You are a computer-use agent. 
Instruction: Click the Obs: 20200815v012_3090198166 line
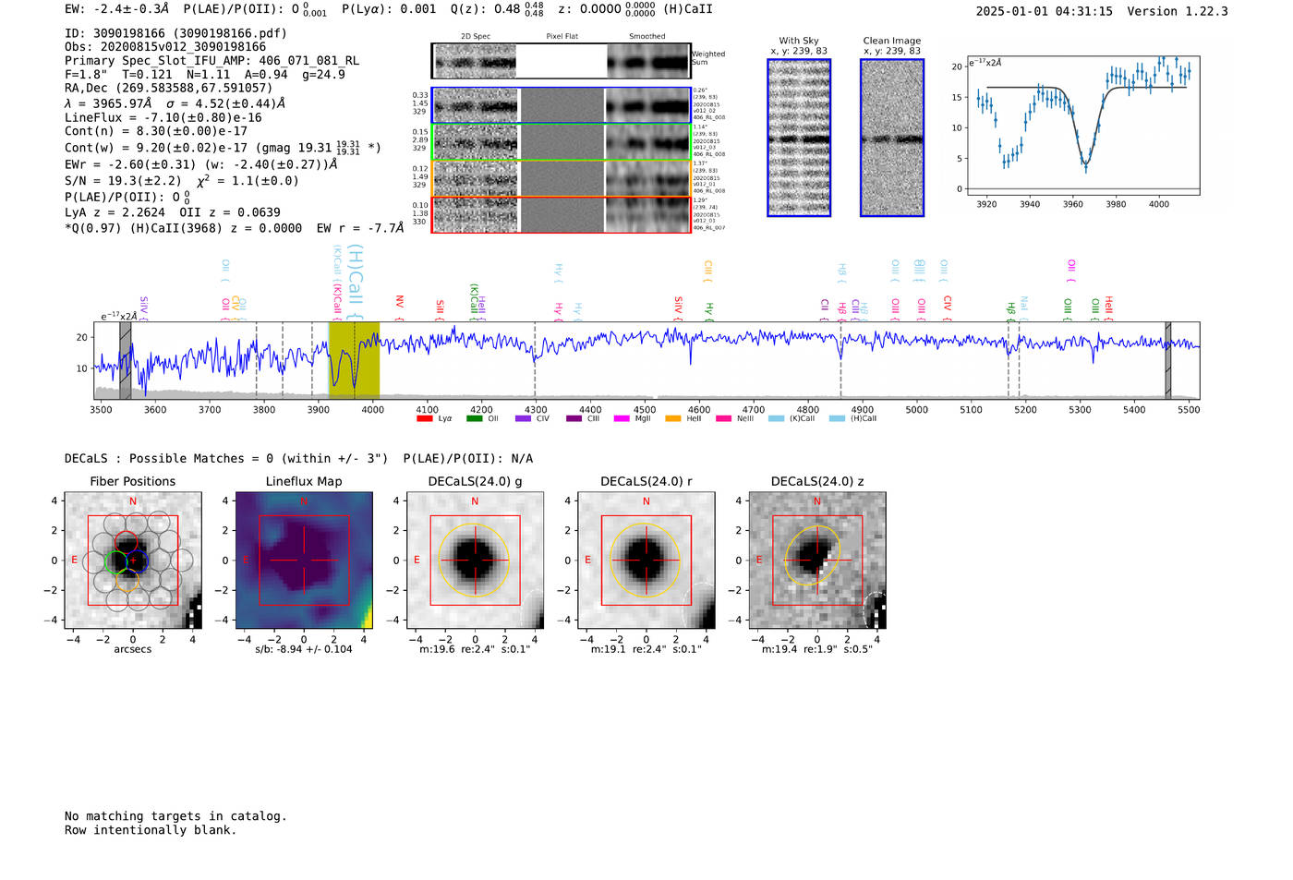165,47
